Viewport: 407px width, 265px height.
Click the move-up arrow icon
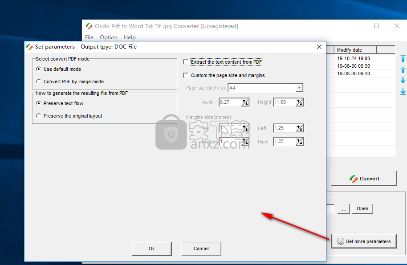click(403, 69)
